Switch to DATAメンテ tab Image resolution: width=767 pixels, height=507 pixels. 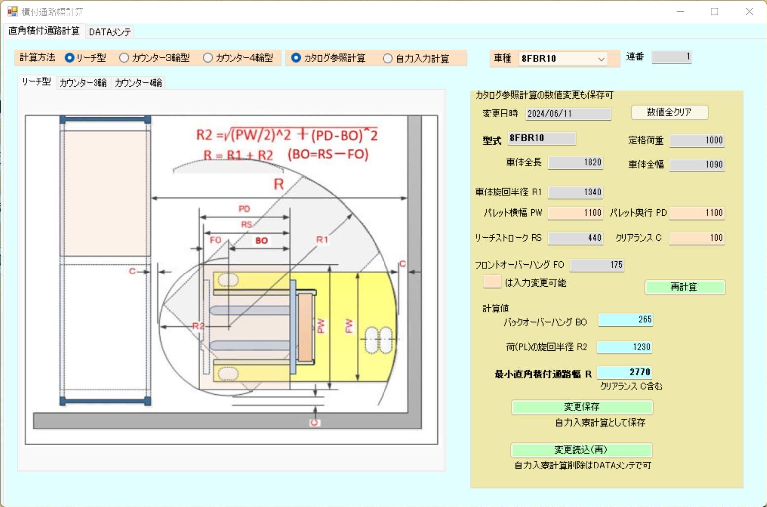pyautogui.click(x=110, y=32)
